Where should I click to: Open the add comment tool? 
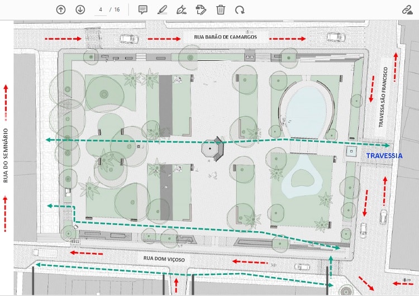142,9
